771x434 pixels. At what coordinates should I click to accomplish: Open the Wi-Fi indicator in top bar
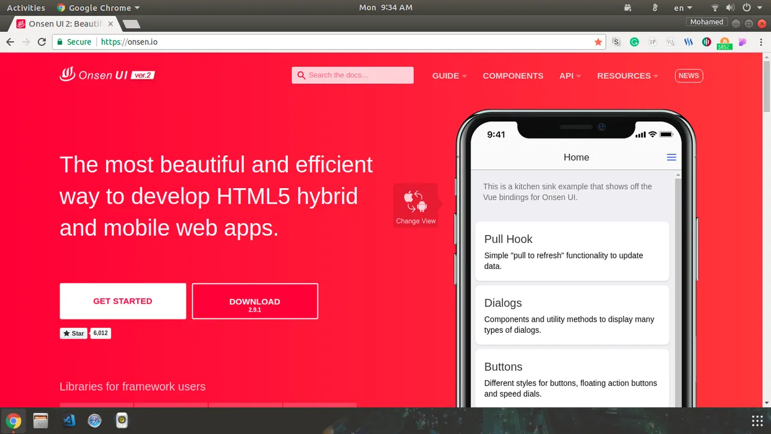click(x=715, y=8)
